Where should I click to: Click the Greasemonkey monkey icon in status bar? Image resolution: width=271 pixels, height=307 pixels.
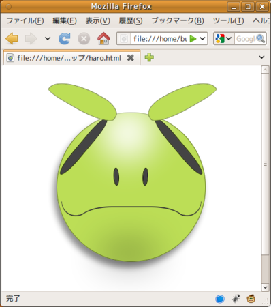(251, 299)
